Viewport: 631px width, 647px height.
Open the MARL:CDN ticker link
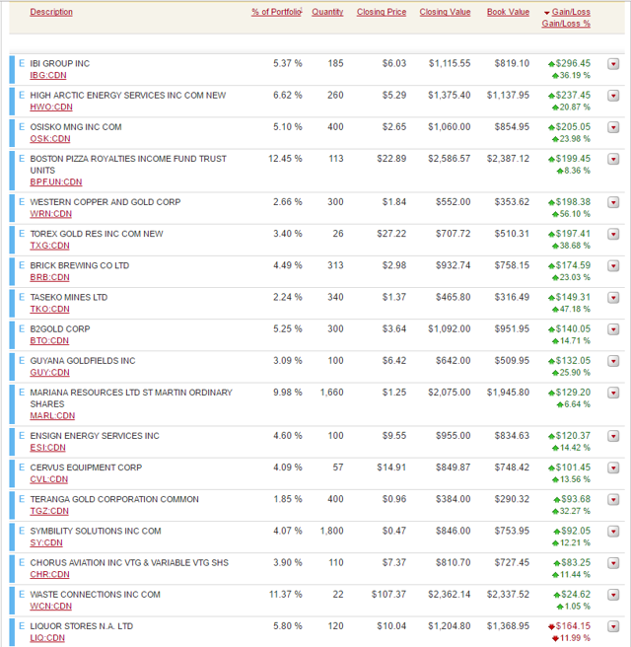click(52, 416)
